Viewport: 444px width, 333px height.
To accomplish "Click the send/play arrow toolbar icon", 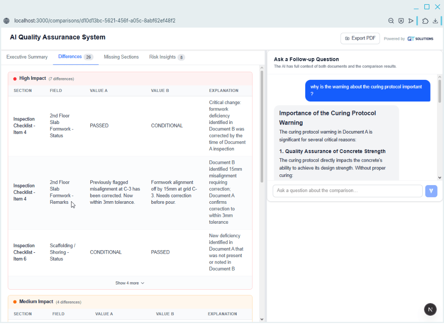I will tap(411, 21).
